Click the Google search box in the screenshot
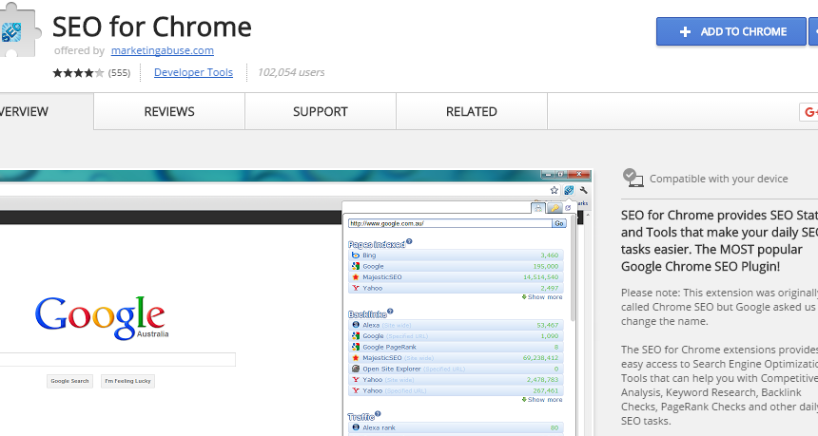Viewport: 818px width, 436px height. point(117,359)
